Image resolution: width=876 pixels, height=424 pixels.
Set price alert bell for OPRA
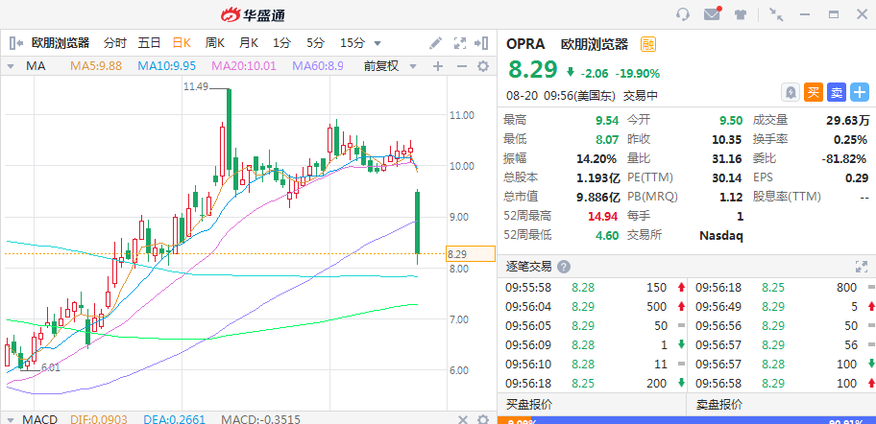click(790, 92)
